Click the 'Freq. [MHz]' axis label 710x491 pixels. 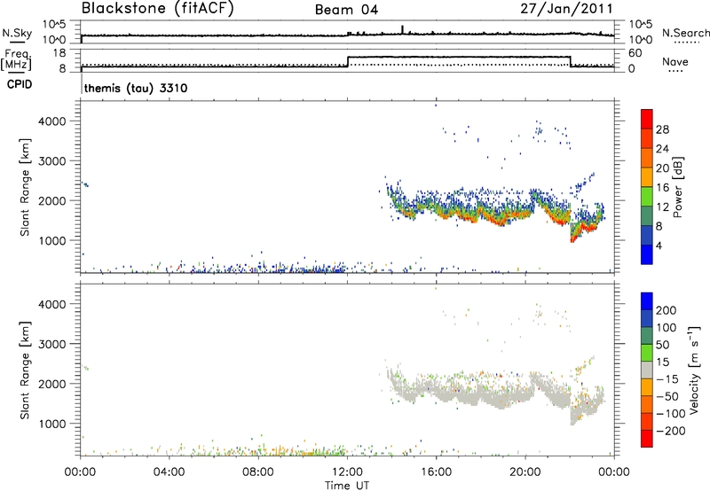coord(17,60)
